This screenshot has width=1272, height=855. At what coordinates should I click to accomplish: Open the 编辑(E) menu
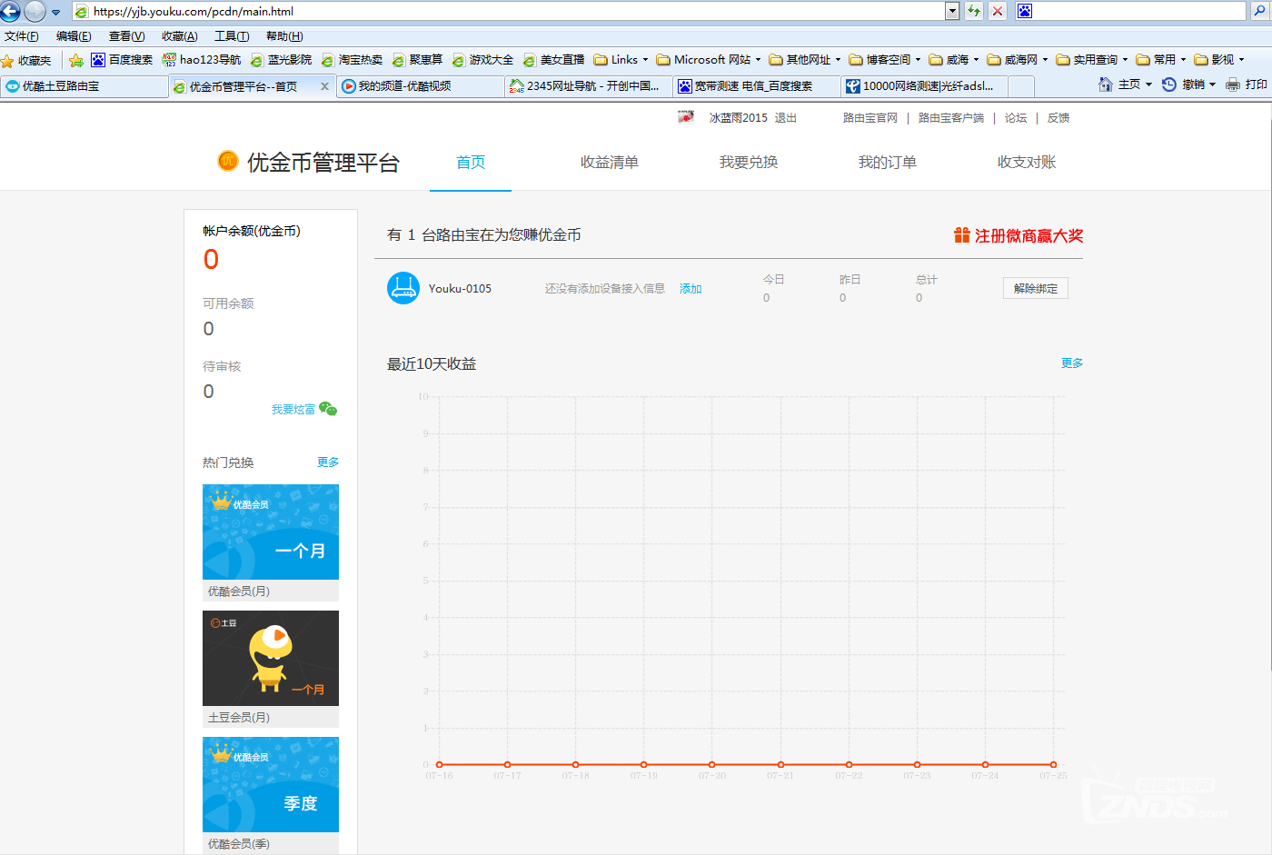74,36
